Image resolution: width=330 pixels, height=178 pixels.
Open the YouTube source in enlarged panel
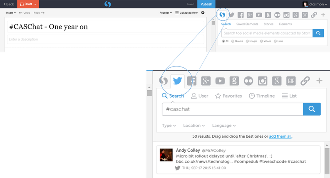tap(220, 81)
